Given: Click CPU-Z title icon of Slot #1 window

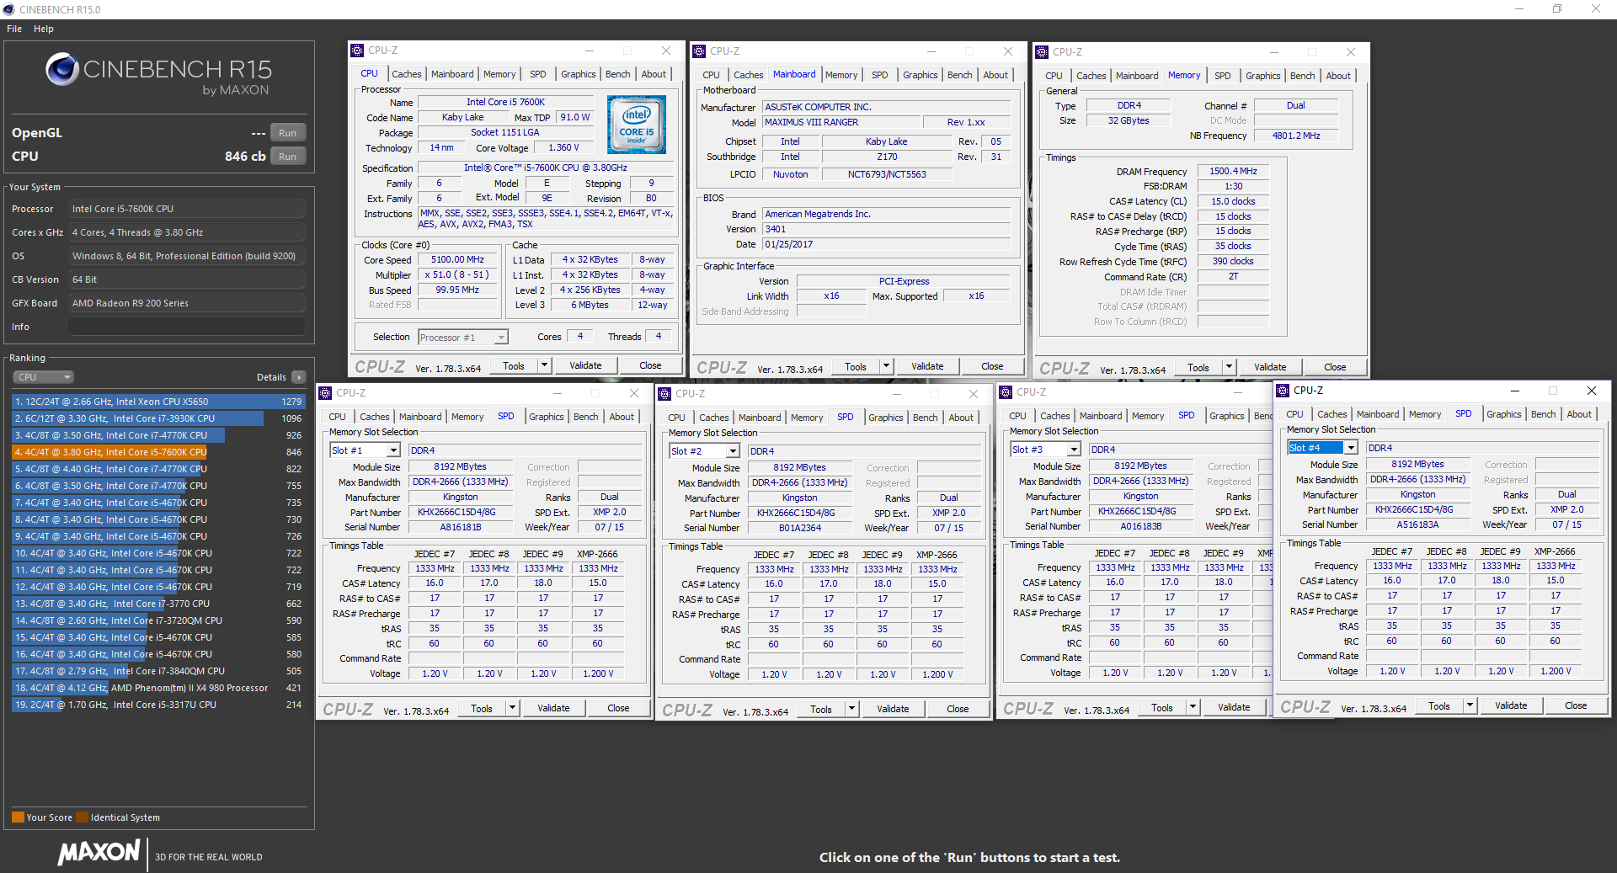Looking at the screenshot, I should [326, 393].
